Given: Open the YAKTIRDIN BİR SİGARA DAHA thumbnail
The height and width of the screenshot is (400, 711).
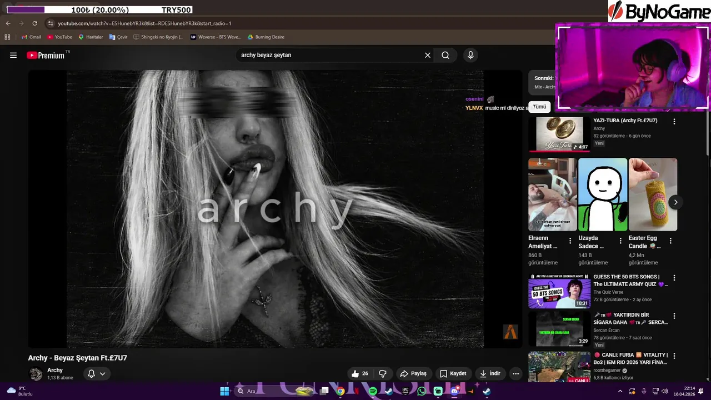Looking at the screenshot, I should pyautogui.click(x=559, y=329).
